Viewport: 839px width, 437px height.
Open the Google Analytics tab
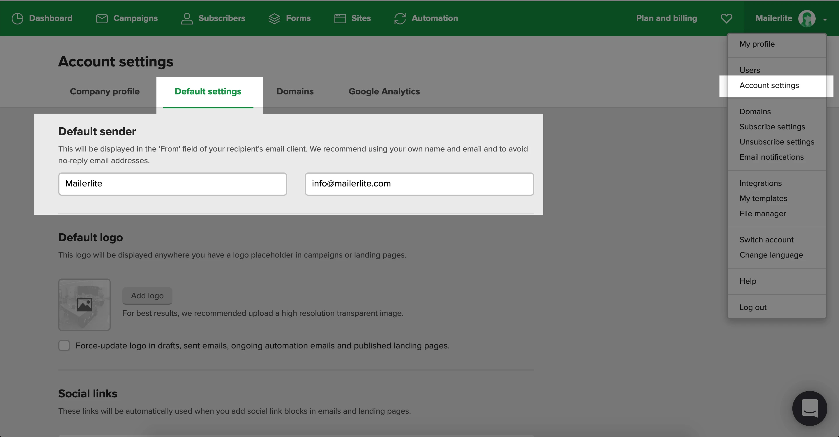(x=384, y=91)
